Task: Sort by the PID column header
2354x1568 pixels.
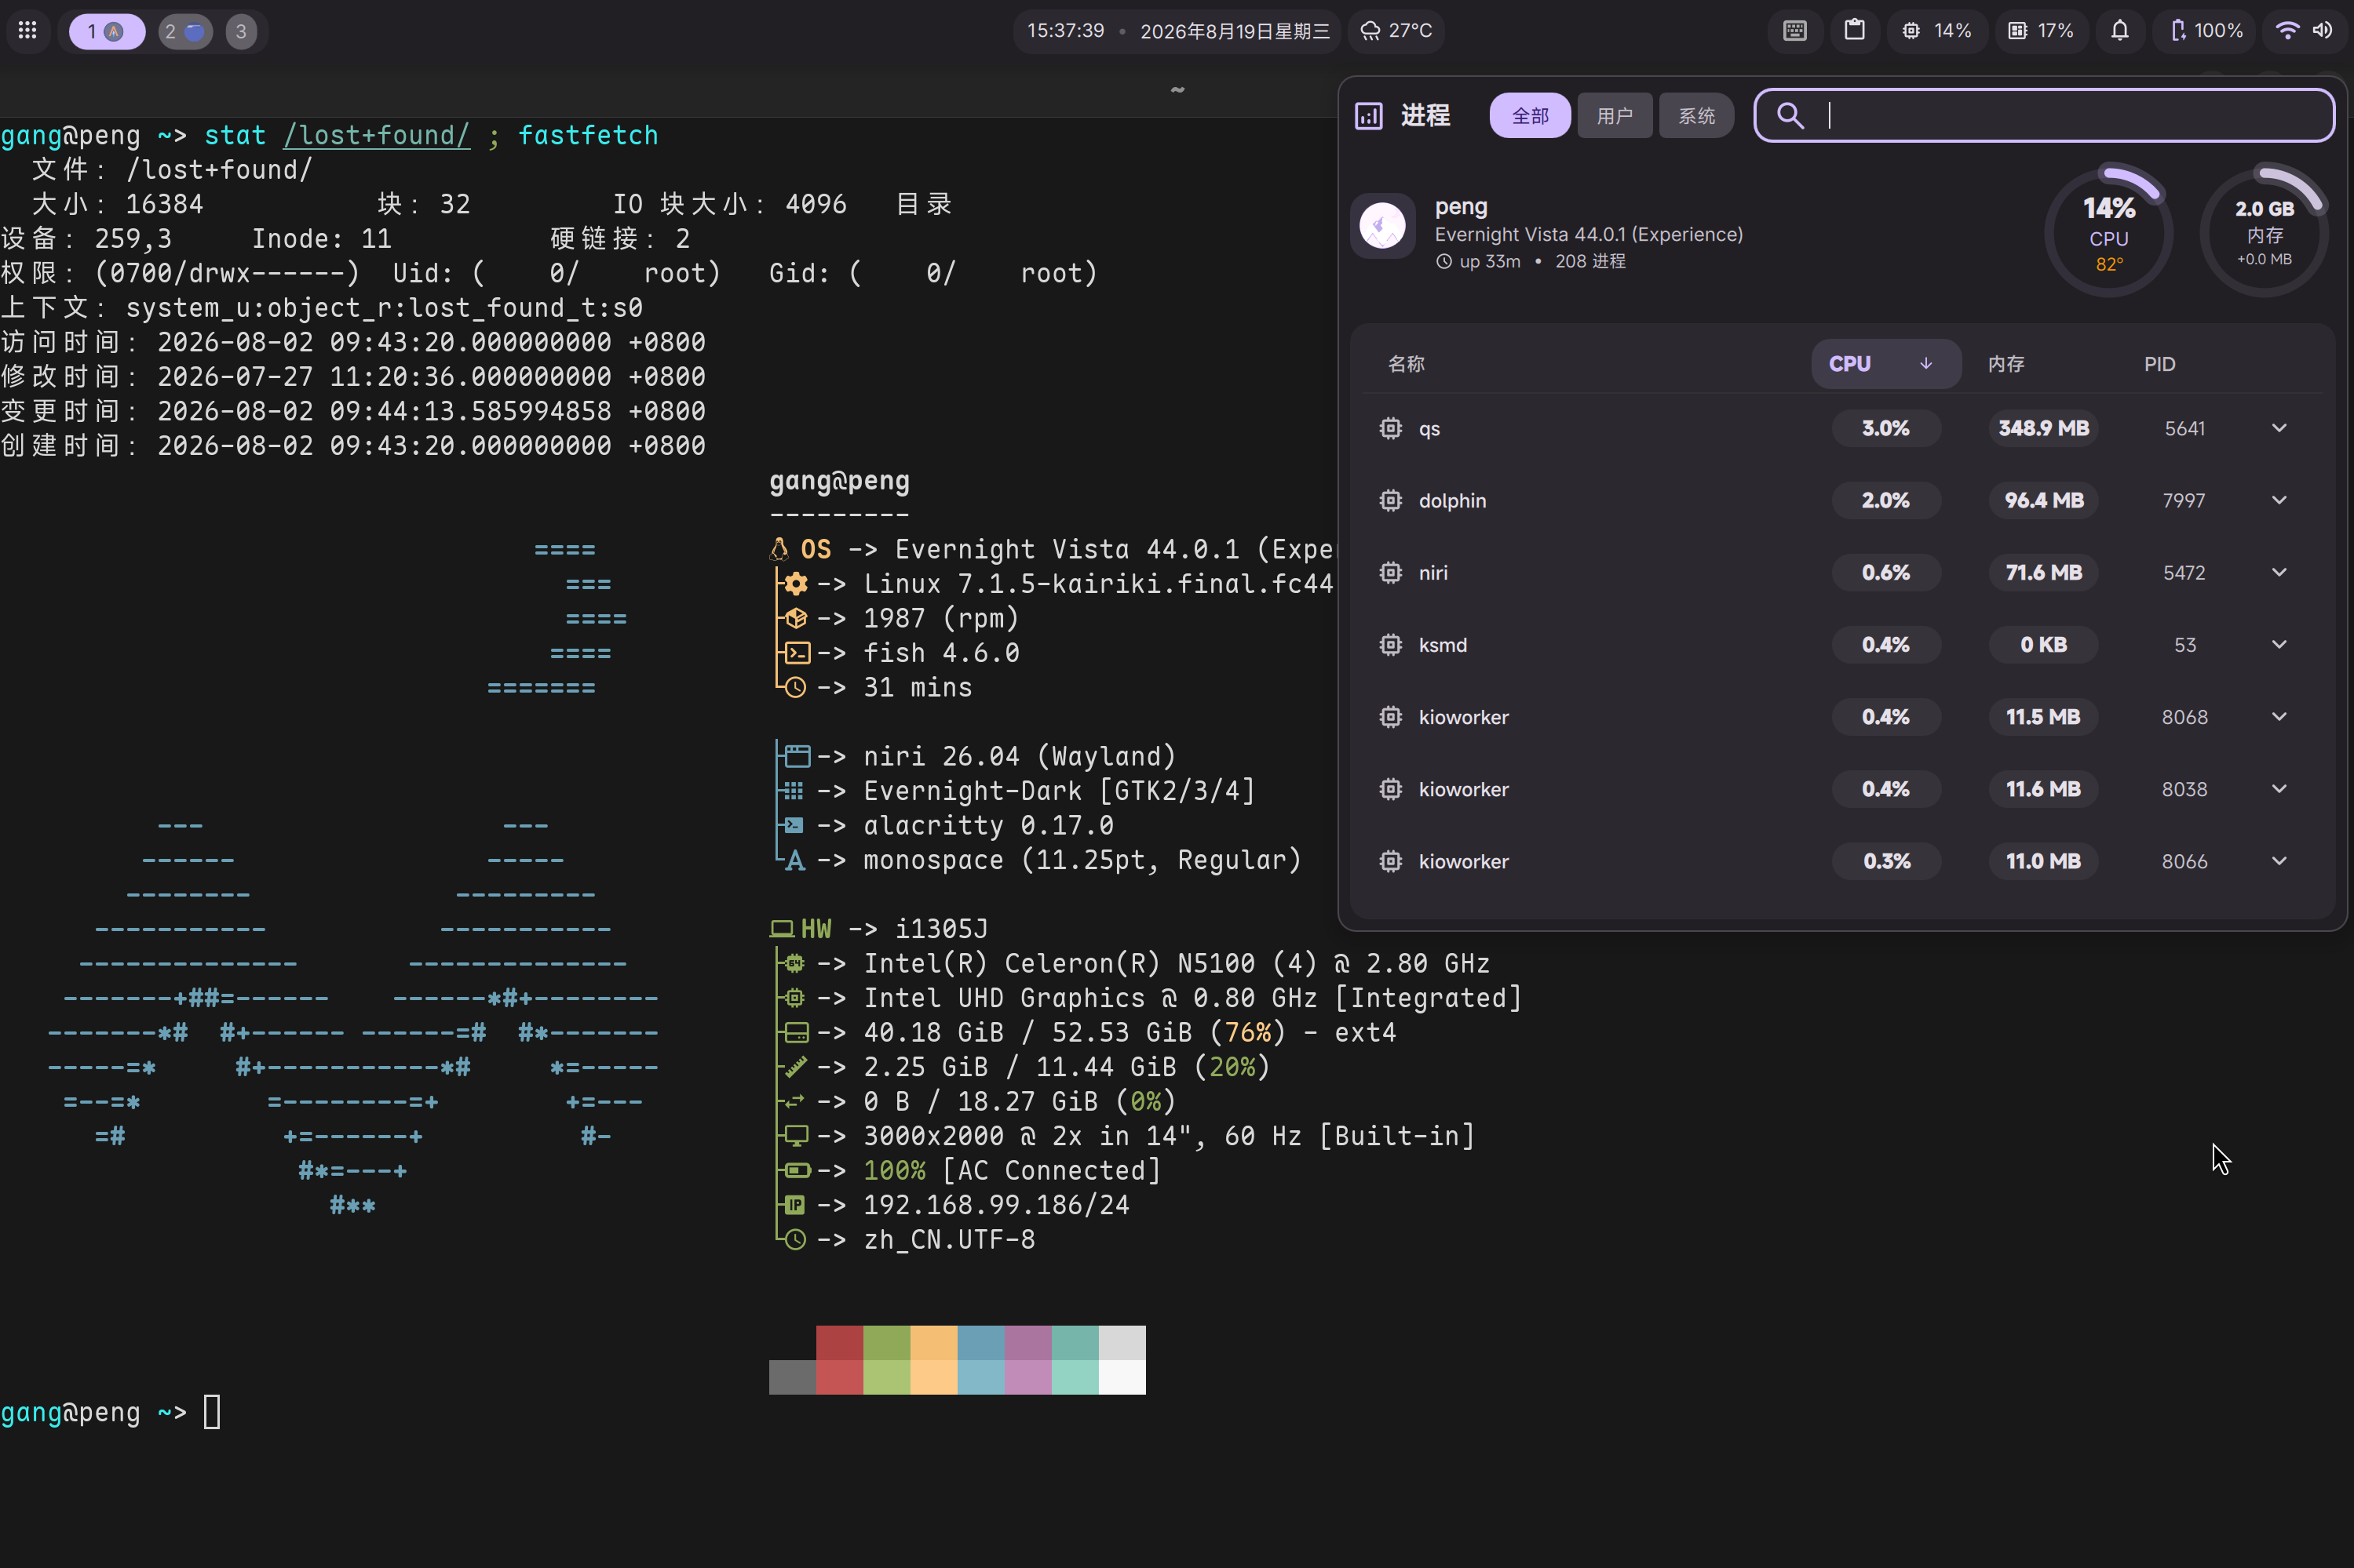Action: pyautogui.click(x=2160, y=364)
